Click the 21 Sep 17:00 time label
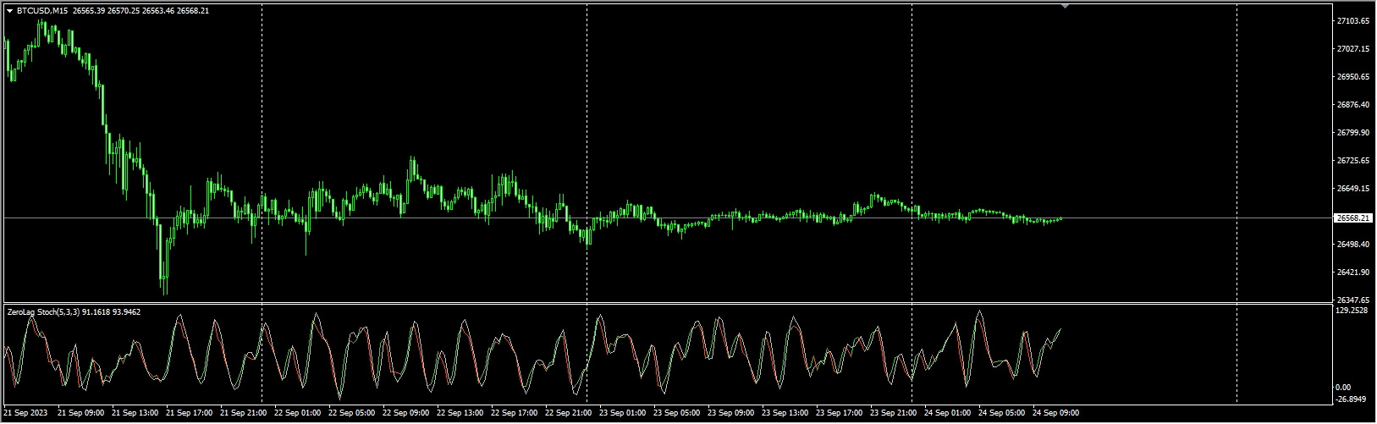The width and height of the screenshot is (1377, 424). [x=191, y=414]
